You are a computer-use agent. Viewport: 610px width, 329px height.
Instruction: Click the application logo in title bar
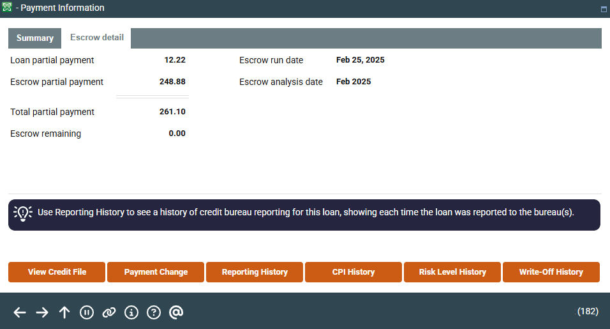tap(7, 8)
